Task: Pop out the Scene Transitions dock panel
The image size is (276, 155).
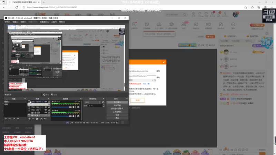Action: pyautogui.click(x=103, y=99)
